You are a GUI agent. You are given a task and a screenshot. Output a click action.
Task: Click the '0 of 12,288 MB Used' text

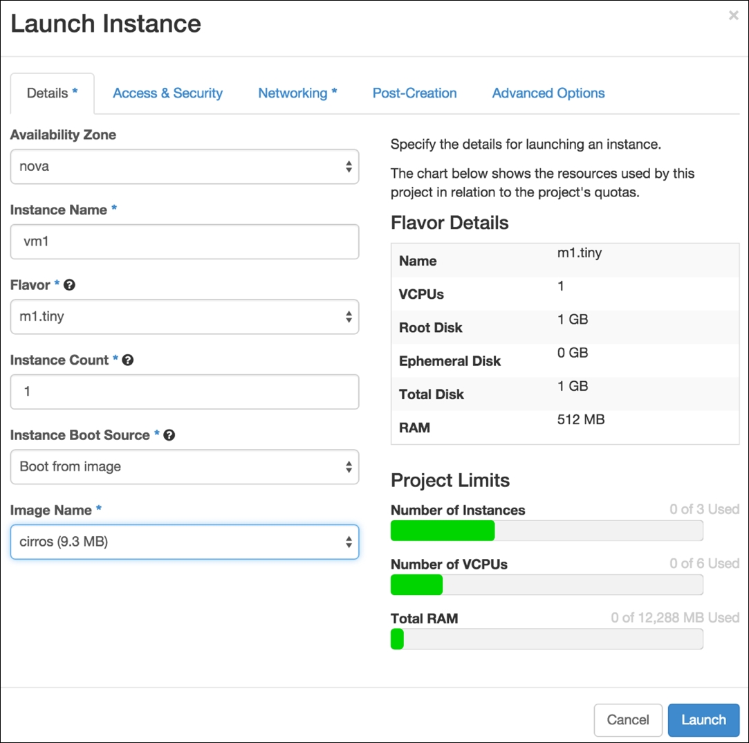[675, 617]
